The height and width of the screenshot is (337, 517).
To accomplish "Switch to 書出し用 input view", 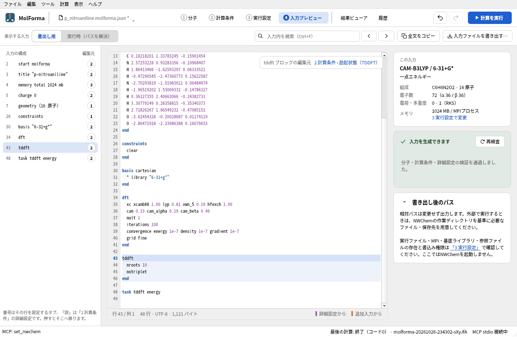I will pos(46,36).
